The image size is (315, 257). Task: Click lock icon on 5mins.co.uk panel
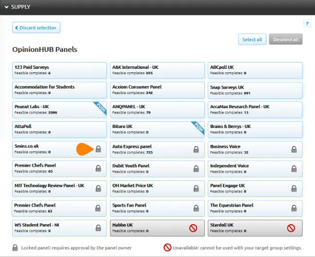tap(98, 149)
